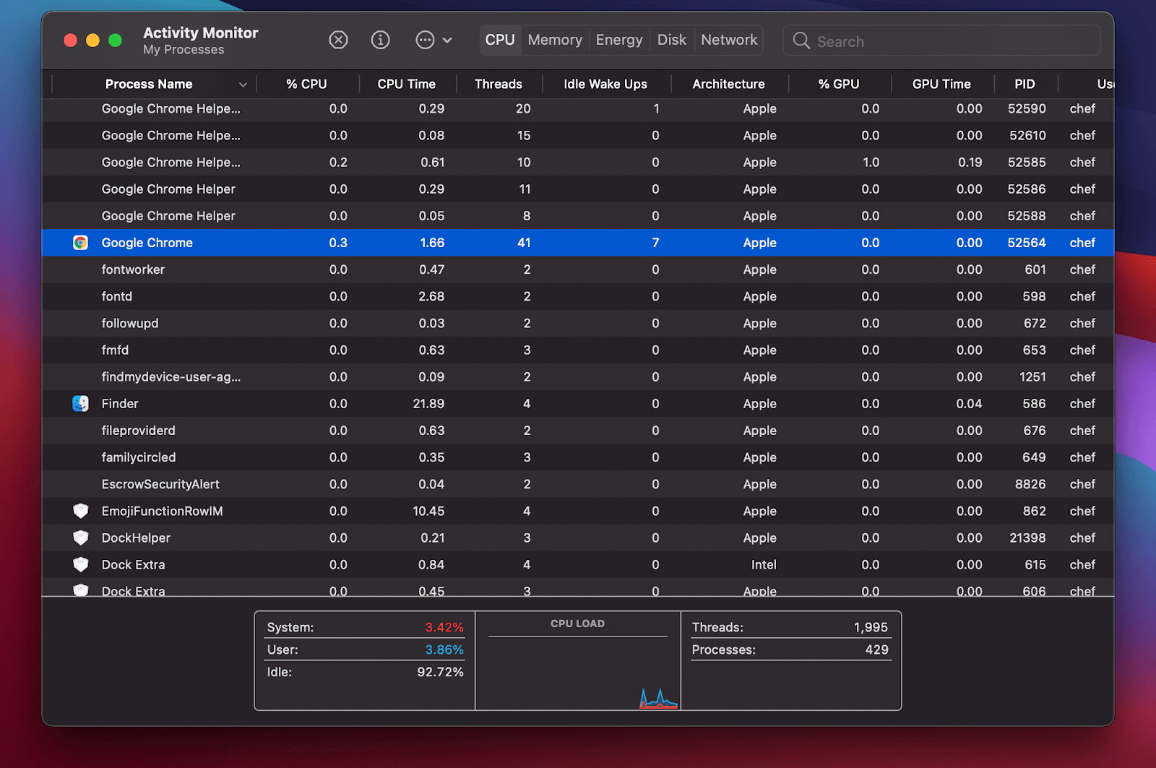The height and width of the screenshot is (768, 1156).
Task: Switch to the Network monitoring view
Action: 728,40
